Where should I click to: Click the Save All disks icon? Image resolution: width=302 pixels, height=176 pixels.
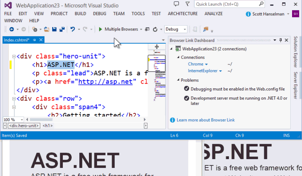click(x=62, y=29)
